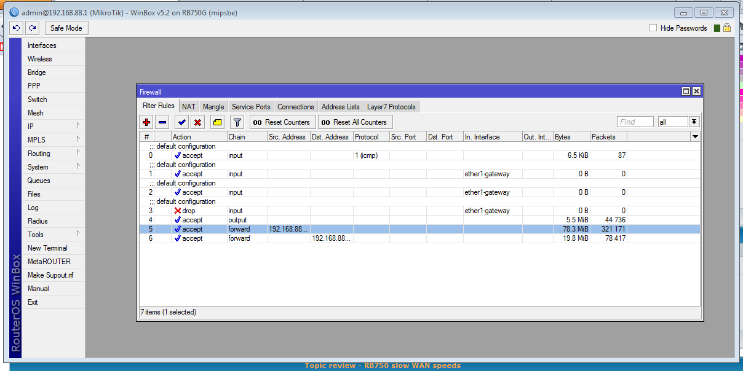Viewport: 743px width, 371px height.
Task: Select the Filter Rules tab
Action: (159, 106)
